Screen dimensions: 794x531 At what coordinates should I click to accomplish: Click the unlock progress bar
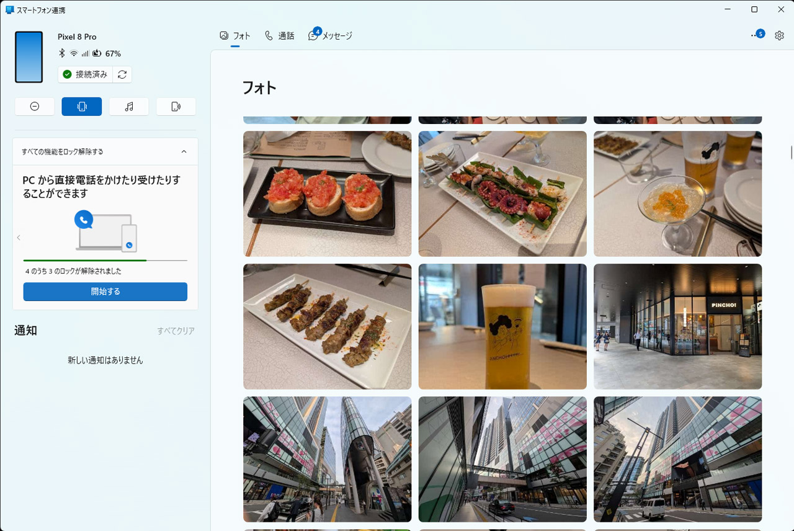tap(105, 259)
